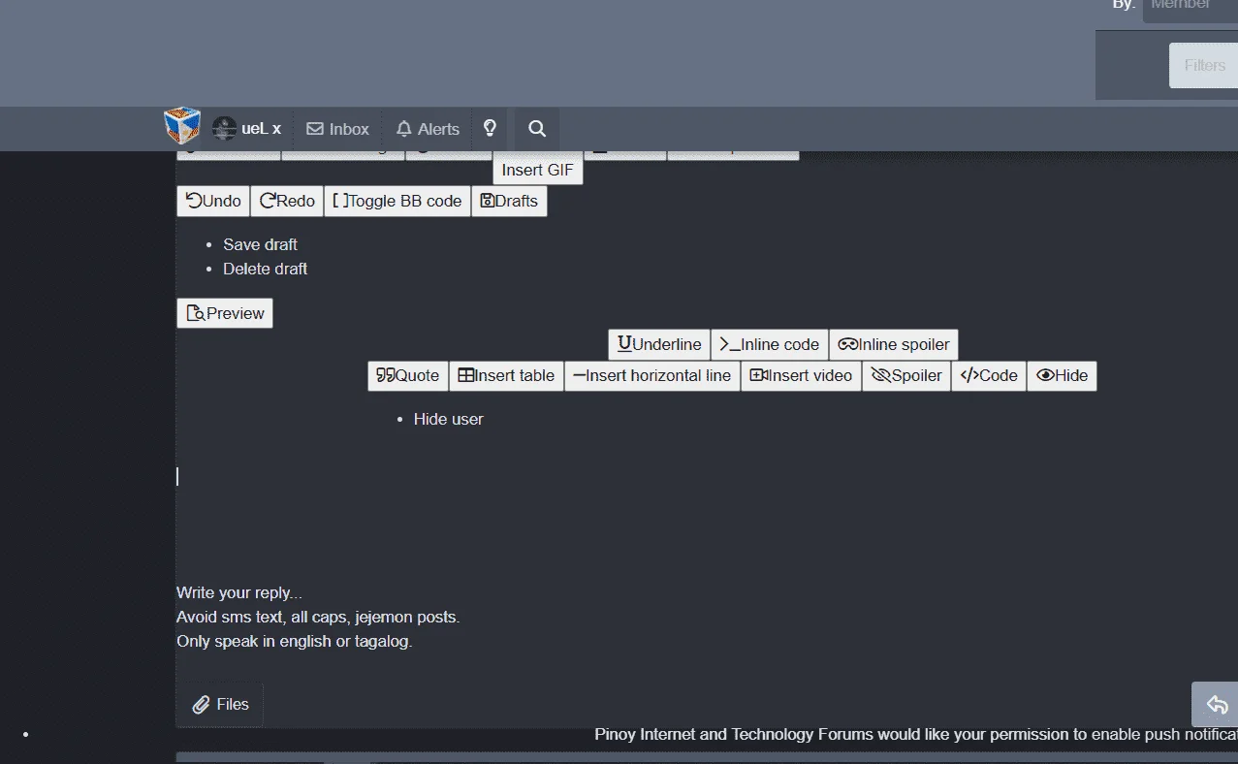The width and height of the screenshot is (1238, 764).
Task: Toggle BB code mode
Action: click(x=397, y=201)
